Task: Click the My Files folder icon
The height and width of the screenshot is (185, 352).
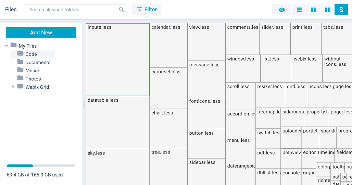Action: click(14, 46)
